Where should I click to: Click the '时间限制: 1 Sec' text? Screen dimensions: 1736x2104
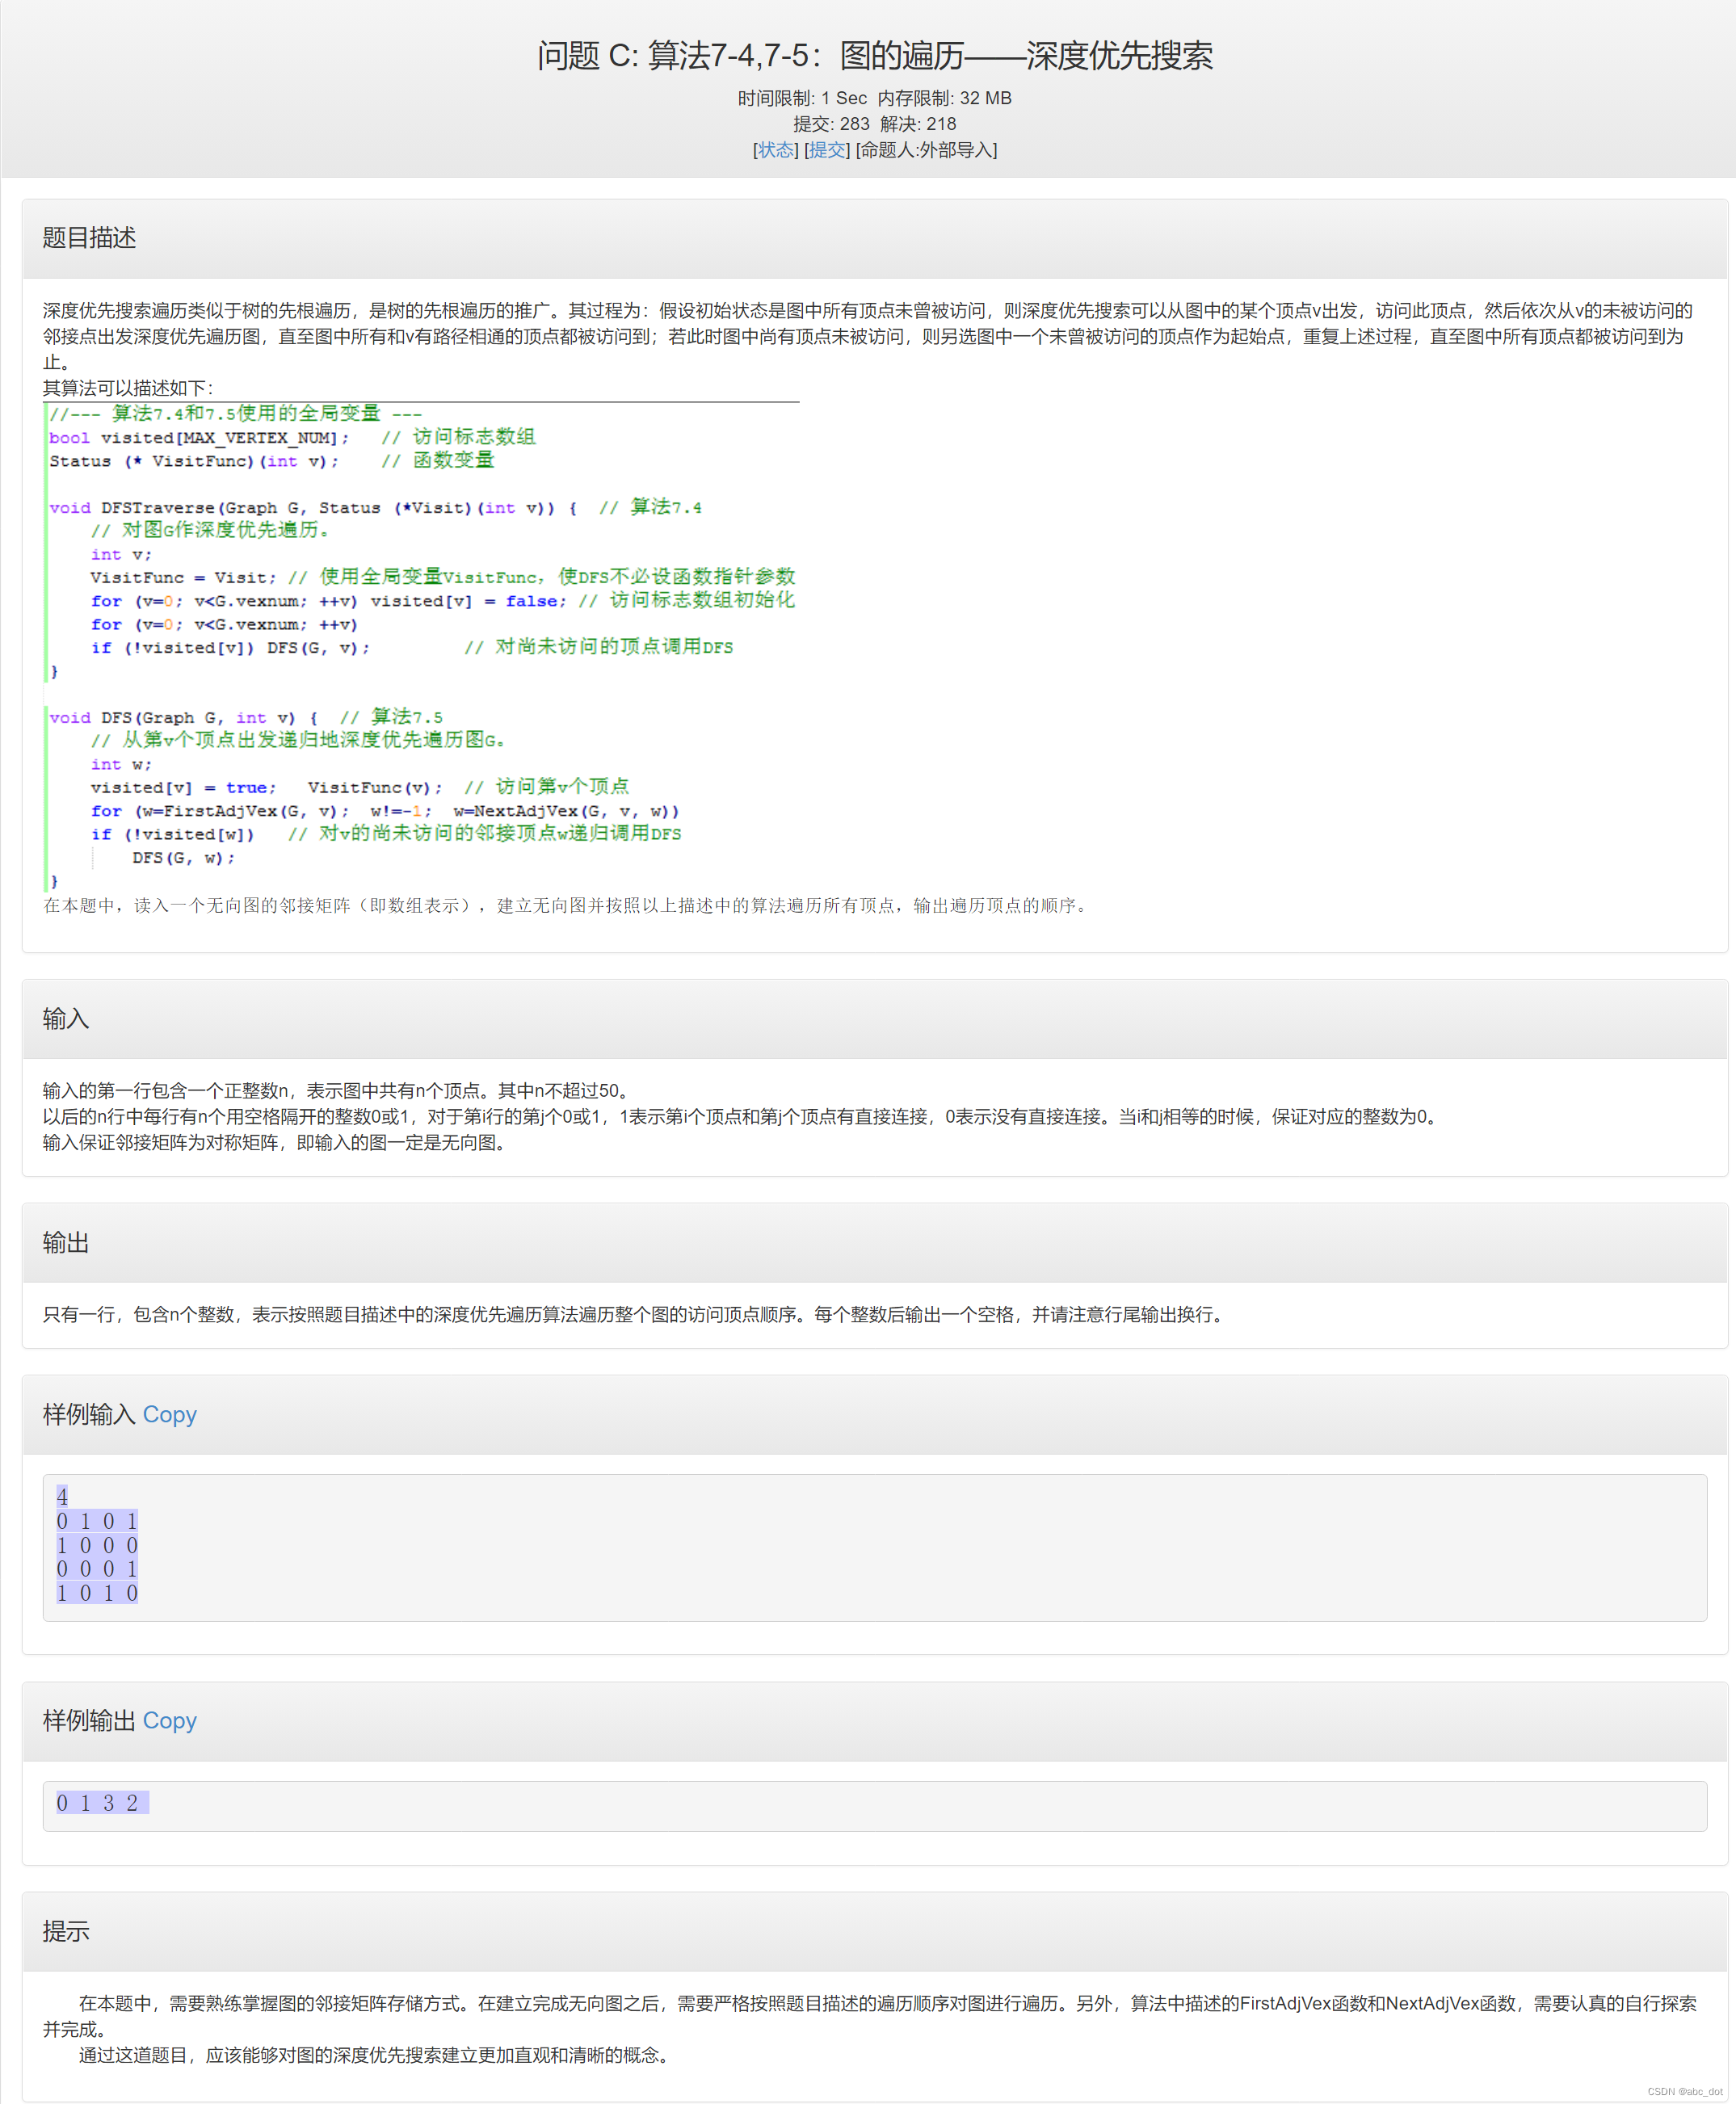(x=802, y=98)
